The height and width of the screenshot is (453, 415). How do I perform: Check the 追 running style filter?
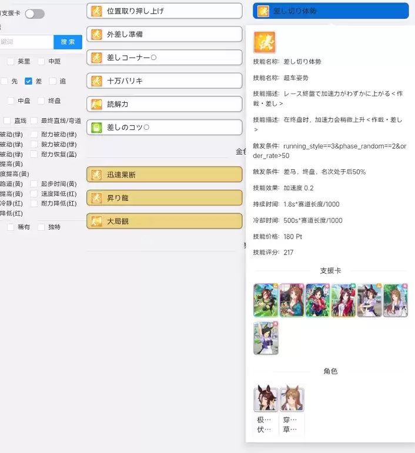click(52, 81)
